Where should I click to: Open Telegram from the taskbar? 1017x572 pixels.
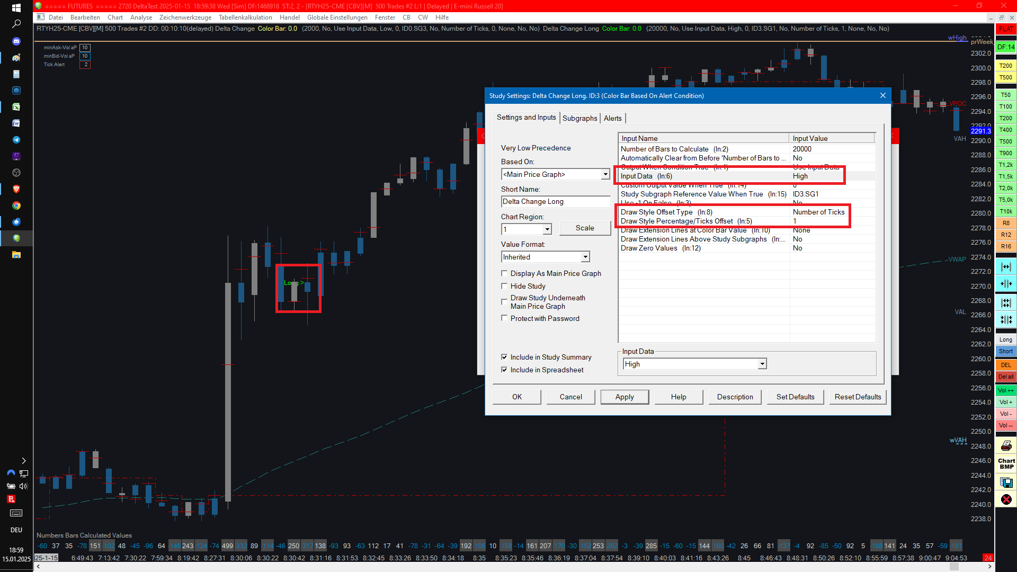tap(16, 140)
